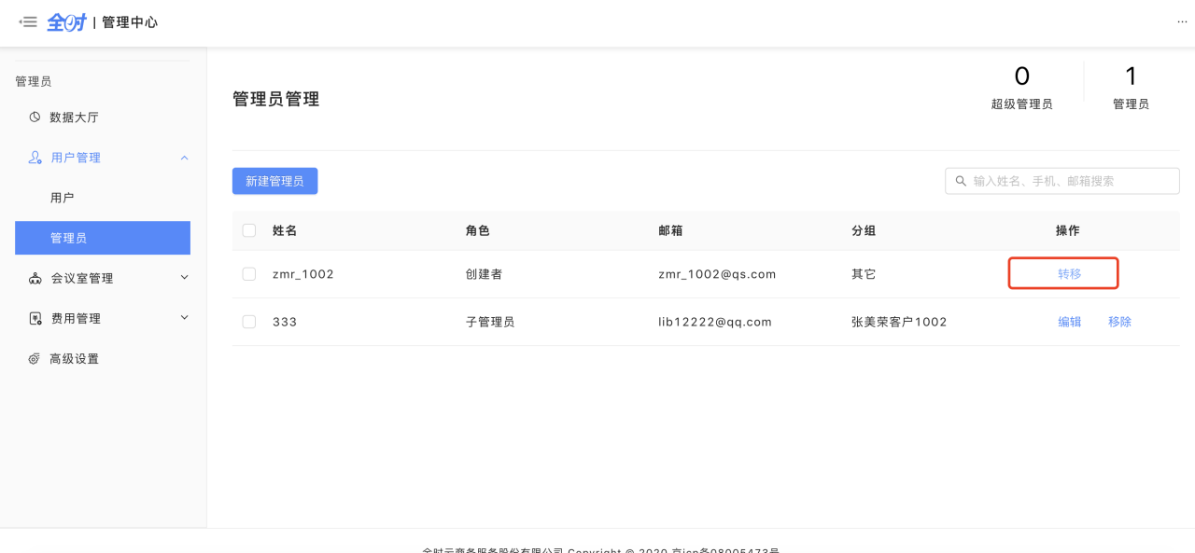Click the name 333
The image size is (1195, 553).
click(x=285, y=322)
